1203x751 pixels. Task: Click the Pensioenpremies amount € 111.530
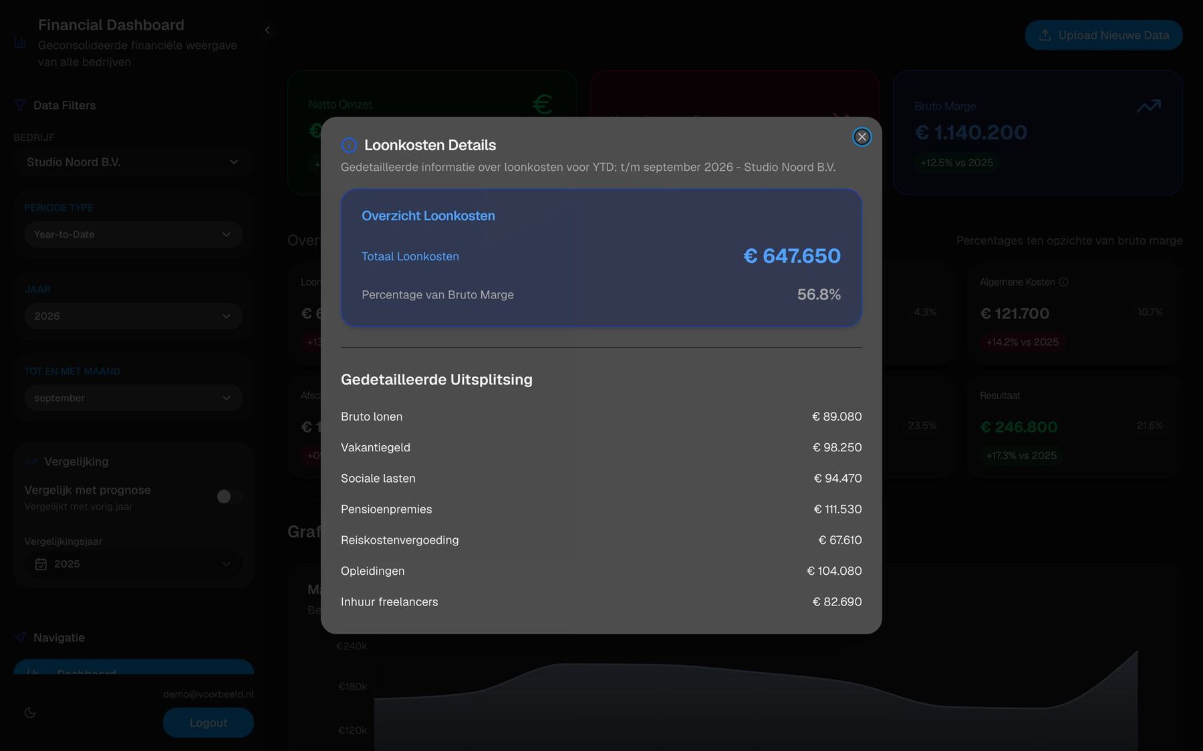tap(837, 509)
